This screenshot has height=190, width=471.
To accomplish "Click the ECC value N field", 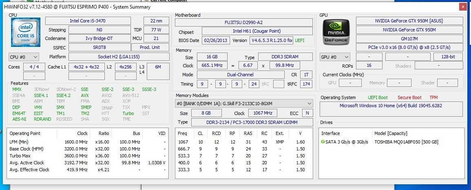I will 307,113.
